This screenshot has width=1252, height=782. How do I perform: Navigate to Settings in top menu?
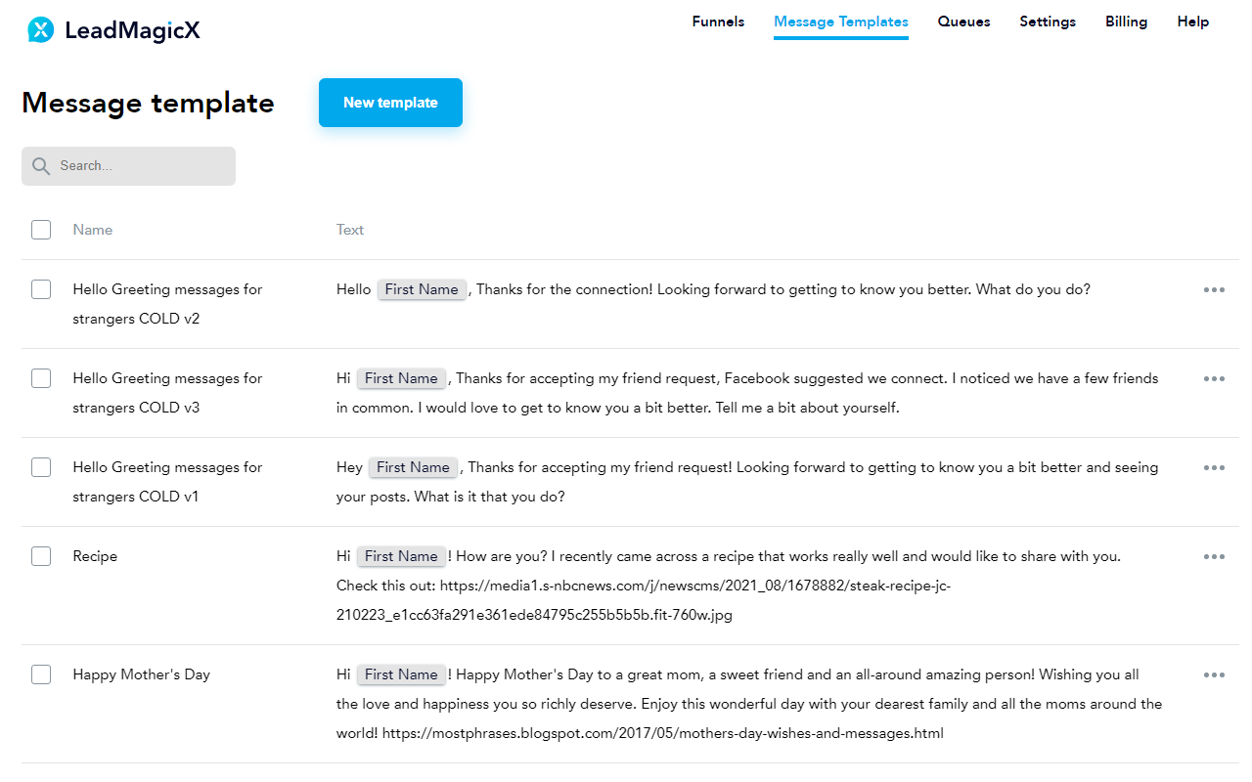pyautogui.click(x=1048, y=22)
